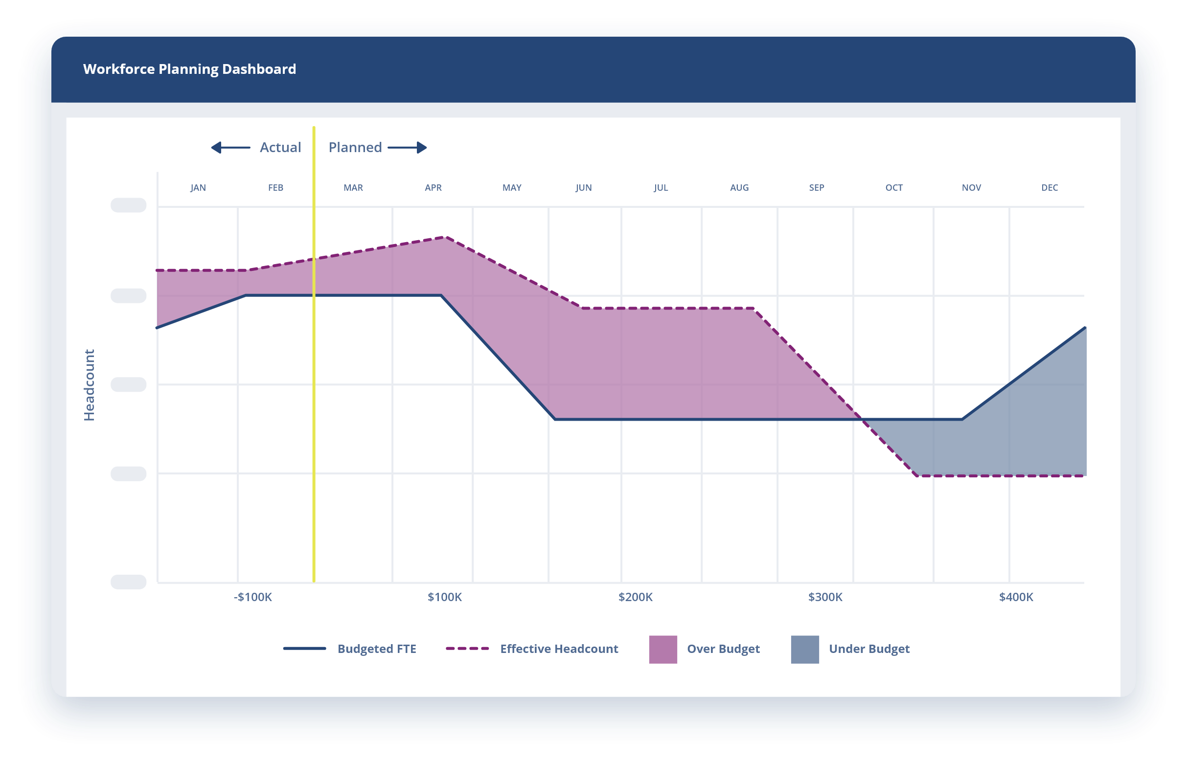The width and height of the screenshot is (1187, 763).
Task: Click the $100K axis value
Action: coord(445,597)
